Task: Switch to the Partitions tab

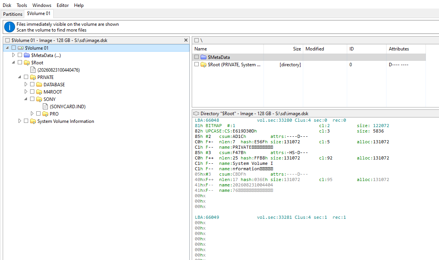Action: pos(13,14)
